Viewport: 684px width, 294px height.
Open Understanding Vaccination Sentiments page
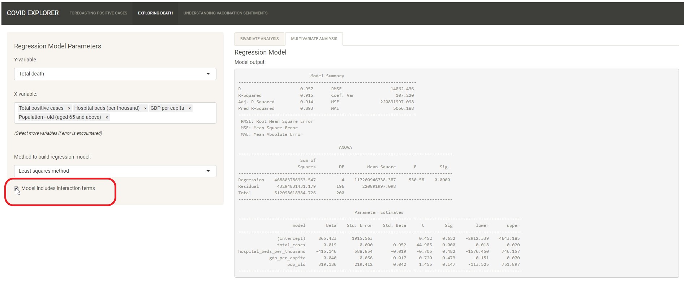225,13
